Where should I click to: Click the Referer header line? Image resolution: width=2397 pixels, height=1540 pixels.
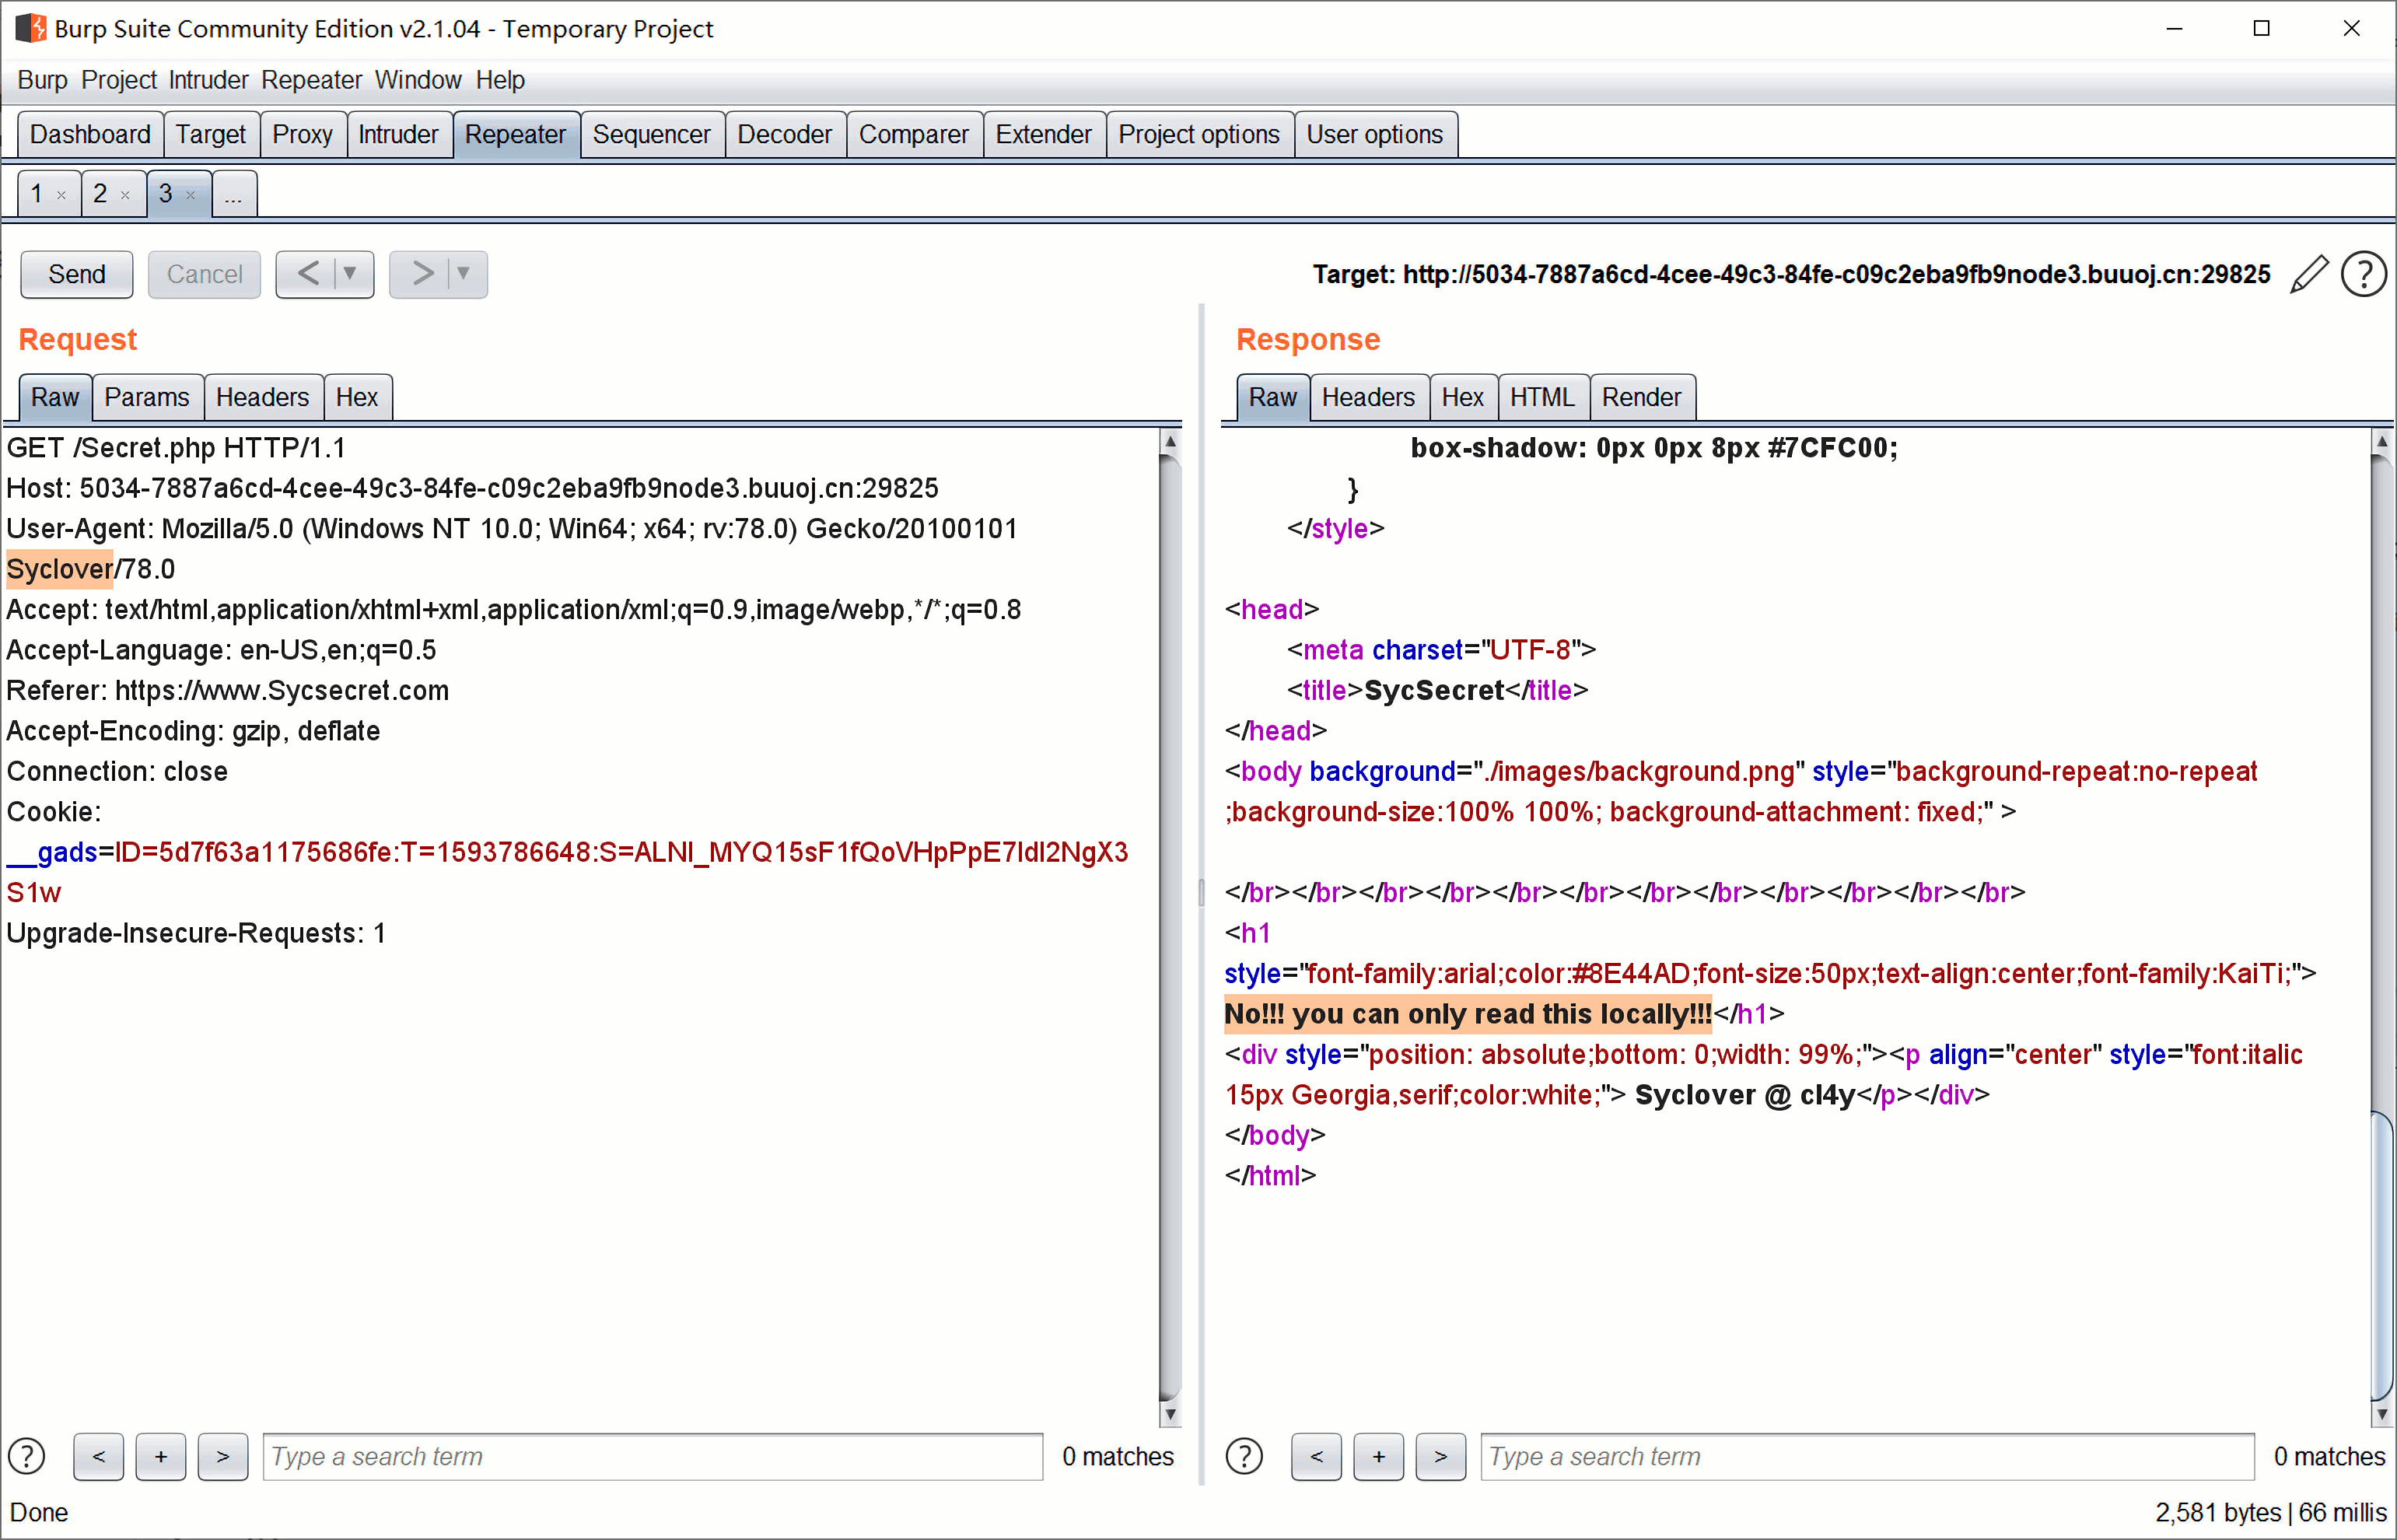[228, 690]
